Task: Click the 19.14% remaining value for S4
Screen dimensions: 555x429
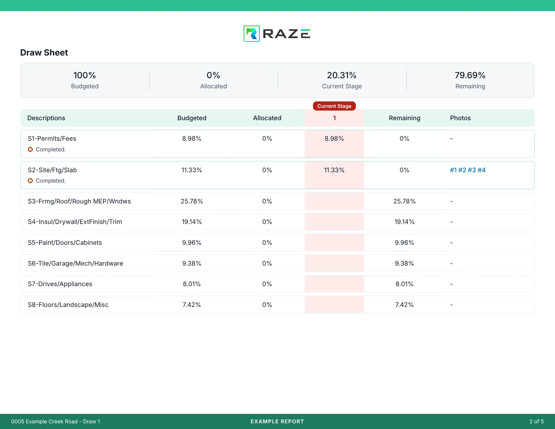Action: coord(405,222)
